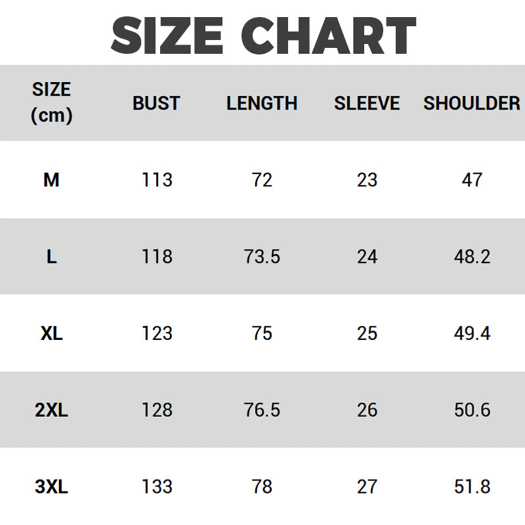Select the 3XL size row label
The width and height of the screenshot is (525, 525).
tap(51, 487)
